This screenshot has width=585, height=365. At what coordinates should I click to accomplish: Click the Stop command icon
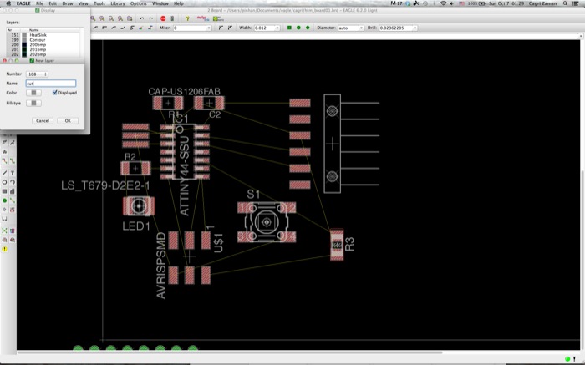click(x=163, y=18)
